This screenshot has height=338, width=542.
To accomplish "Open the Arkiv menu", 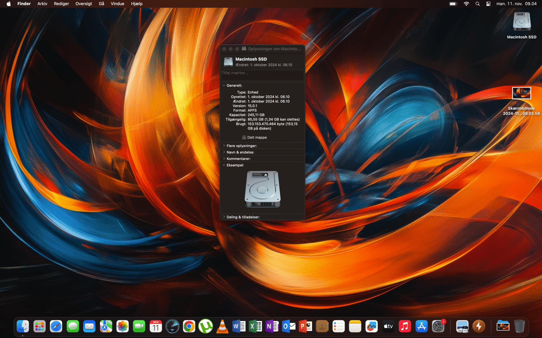I will pos(42,4).
